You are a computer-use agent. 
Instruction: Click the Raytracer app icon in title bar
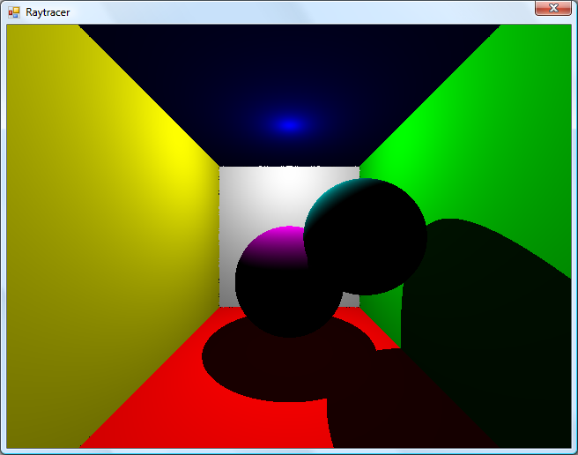click(13, 11)
